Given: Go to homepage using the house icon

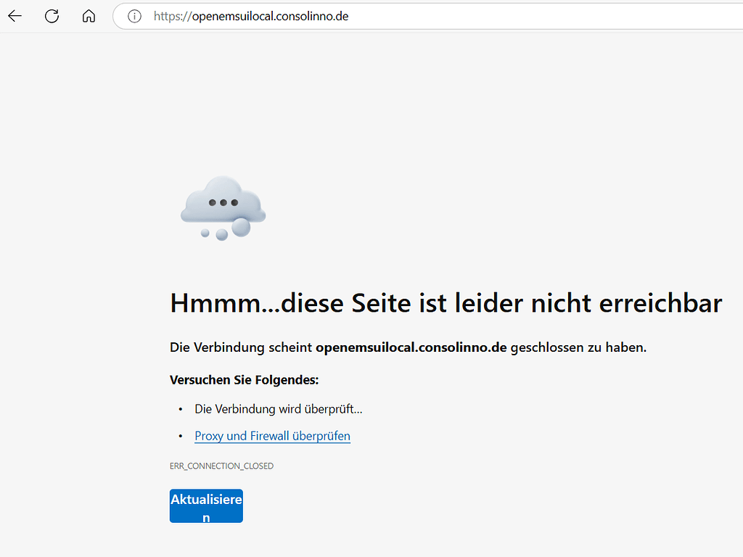Looking at the screenshot, I should click(89, 15).
